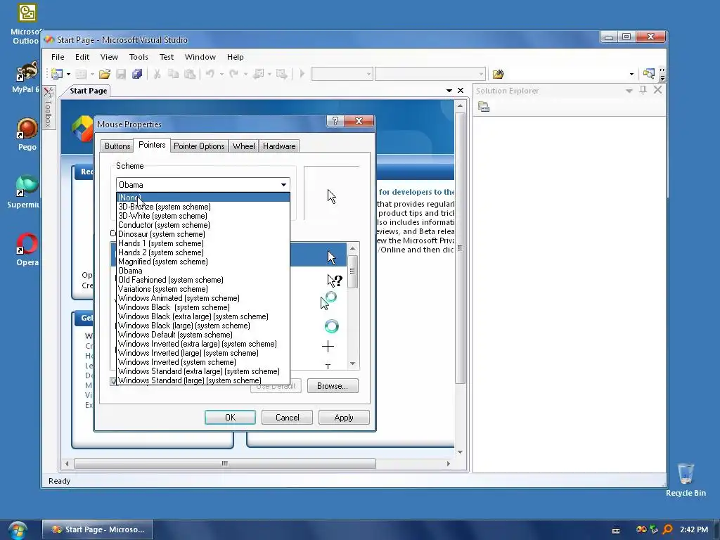The width and height of the screenshot is (720, 540).
Task: Open the collapsed Toolbox side tab
Action: click(49, 108)
